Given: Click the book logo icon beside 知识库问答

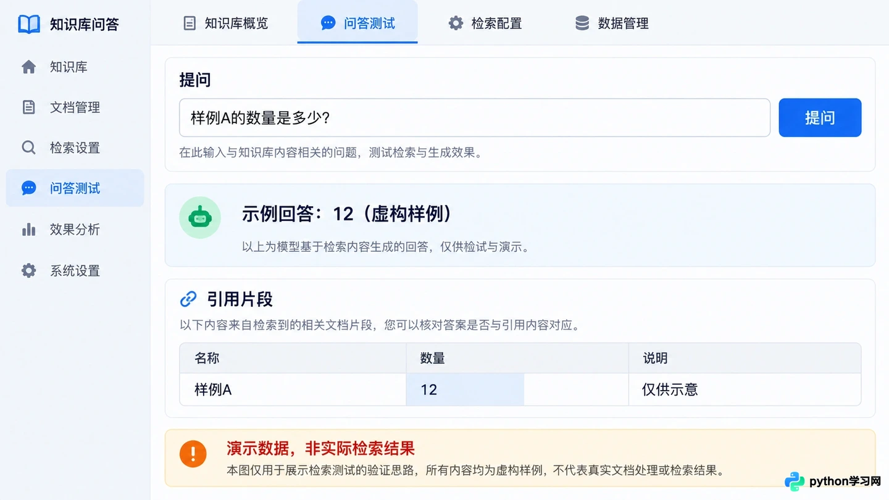Looking at the screenshot, I should (x=29, y=24).
